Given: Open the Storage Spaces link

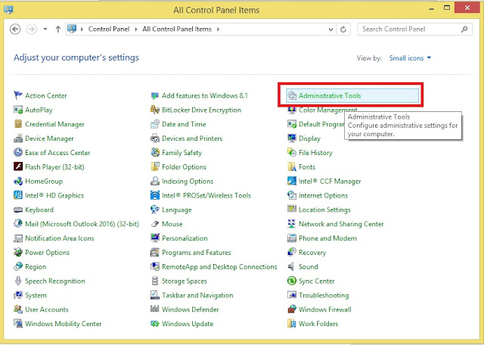Looking at the screenshot, I should click(185, 281).
